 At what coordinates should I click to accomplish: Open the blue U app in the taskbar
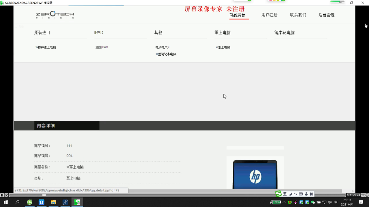coord(42,202)
